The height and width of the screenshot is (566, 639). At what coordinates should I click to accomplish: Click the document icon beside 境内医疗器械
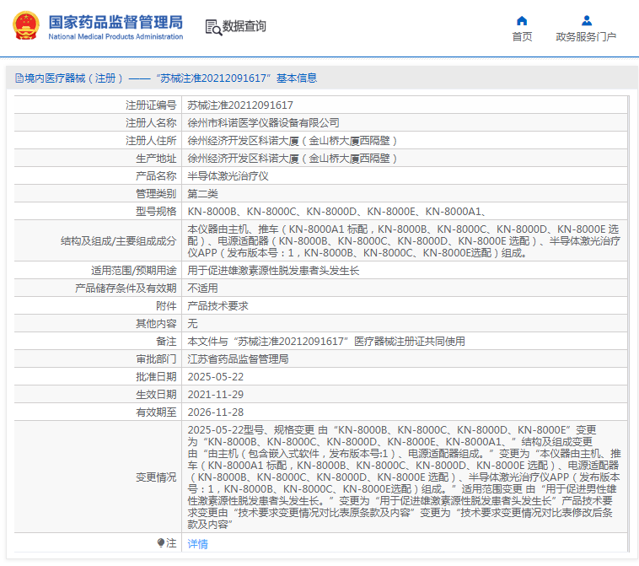point(19,78)
